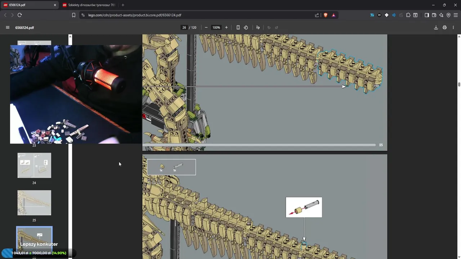This screenshot has height=259, width=461.
Task: Open a new browser tab
Action: (x=123, y=5)
